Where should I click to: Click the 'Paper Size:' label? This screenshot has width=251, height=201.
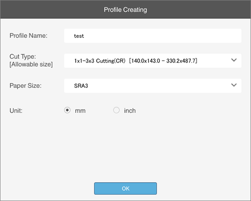pyautogui.click(x=26, y=85)
